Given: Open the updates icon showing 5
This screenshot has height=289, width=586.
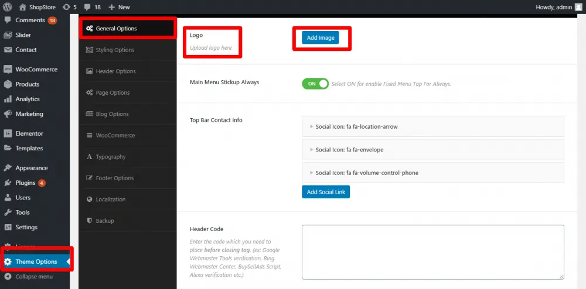Looking at the screenshot, I should click(x=67, y=7).
